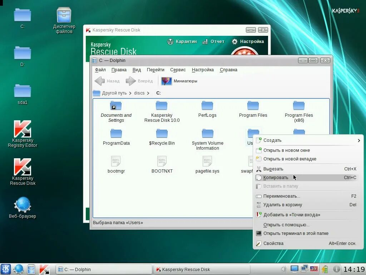Expand arrow after discs breadcrumb
The height and width of the screenshot is (275, 366).
pyautogui.click(x=148, y=93)
